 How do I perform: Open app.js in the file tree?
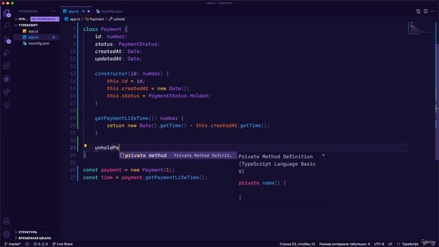pyautogui.click(x=34, y=32)
